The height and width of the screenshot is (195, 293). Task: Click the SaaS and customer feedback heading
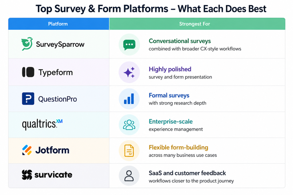pos(187,173)
